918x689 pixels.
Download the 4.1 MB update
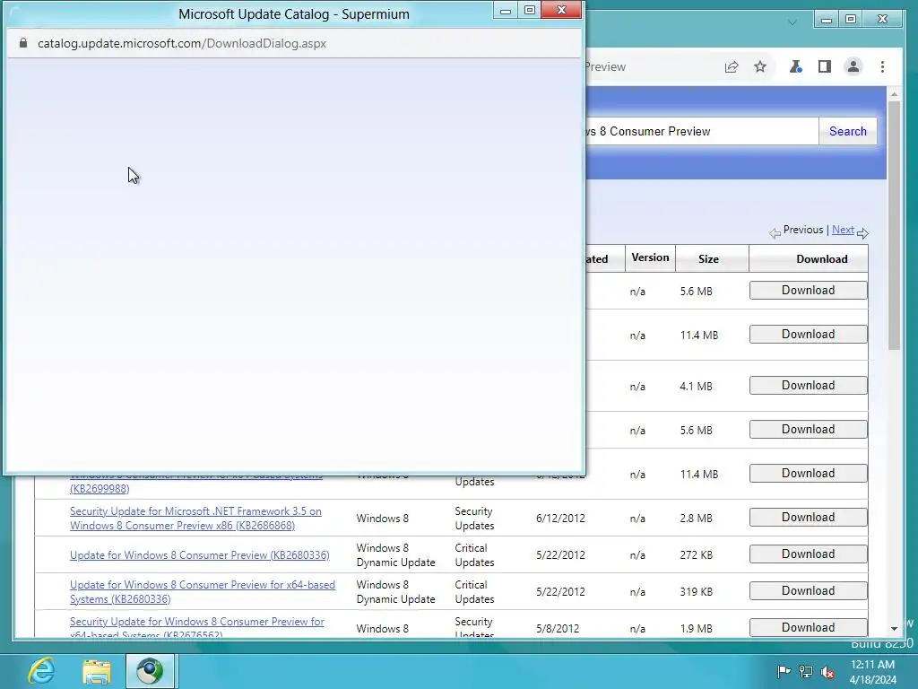[808, 385]
